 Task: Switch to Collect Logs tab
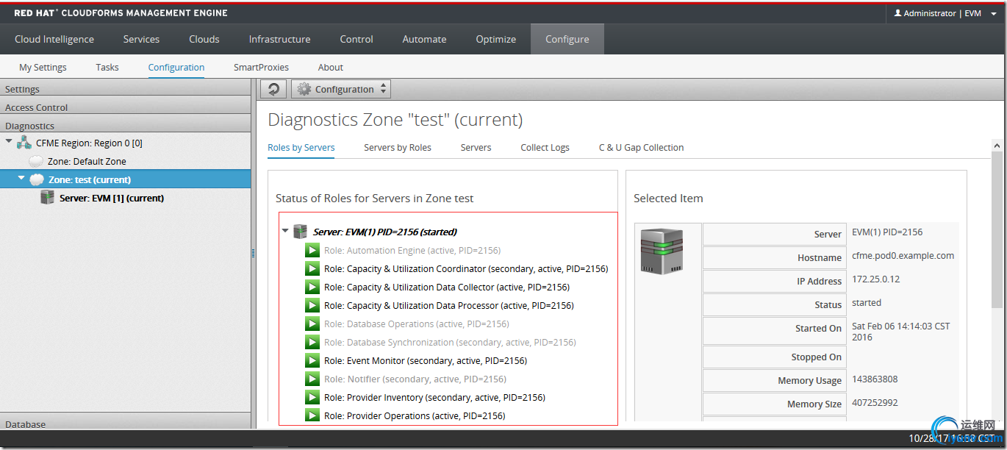coord(545,147)
